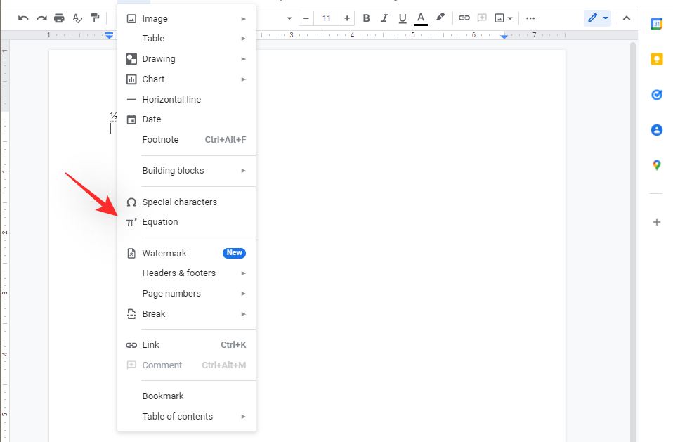Open the text color picker
The width and height of the screenshot is (673, 442).
tap(421, 18)
